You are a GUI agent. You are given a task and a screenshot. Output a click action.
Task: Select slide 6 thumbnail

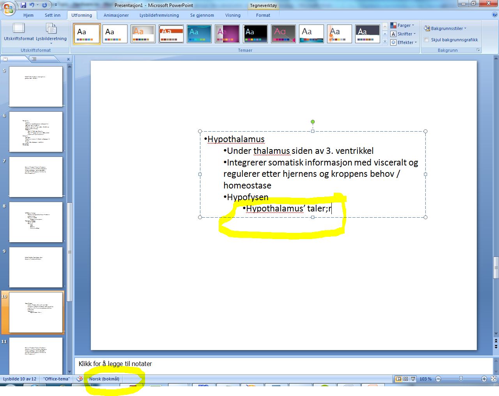(x=36, y=132)
